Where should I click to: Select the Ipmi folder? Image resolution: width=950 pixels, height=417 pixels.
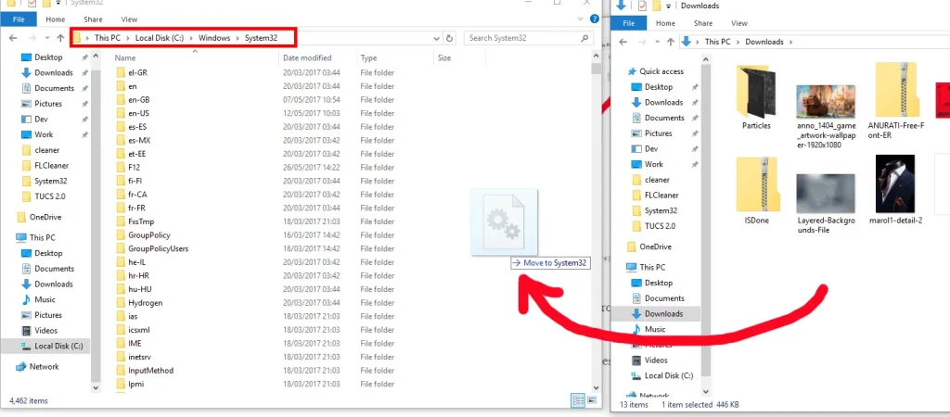point(136,384)
